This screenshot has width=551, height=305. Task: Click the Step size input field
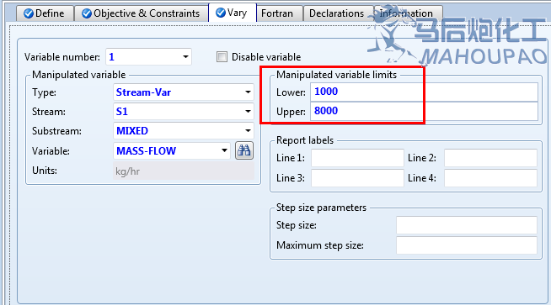tap(467, 225)
